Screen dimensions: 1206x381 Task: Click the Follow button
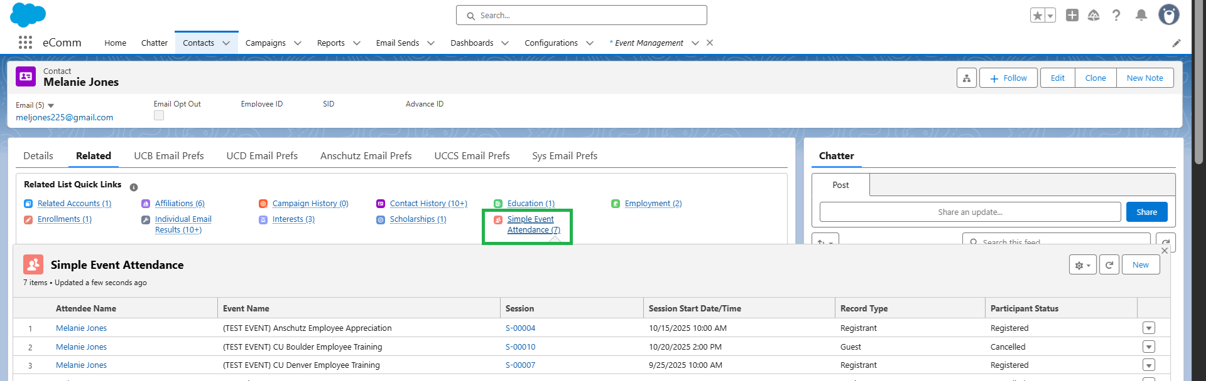point(1008,78)
